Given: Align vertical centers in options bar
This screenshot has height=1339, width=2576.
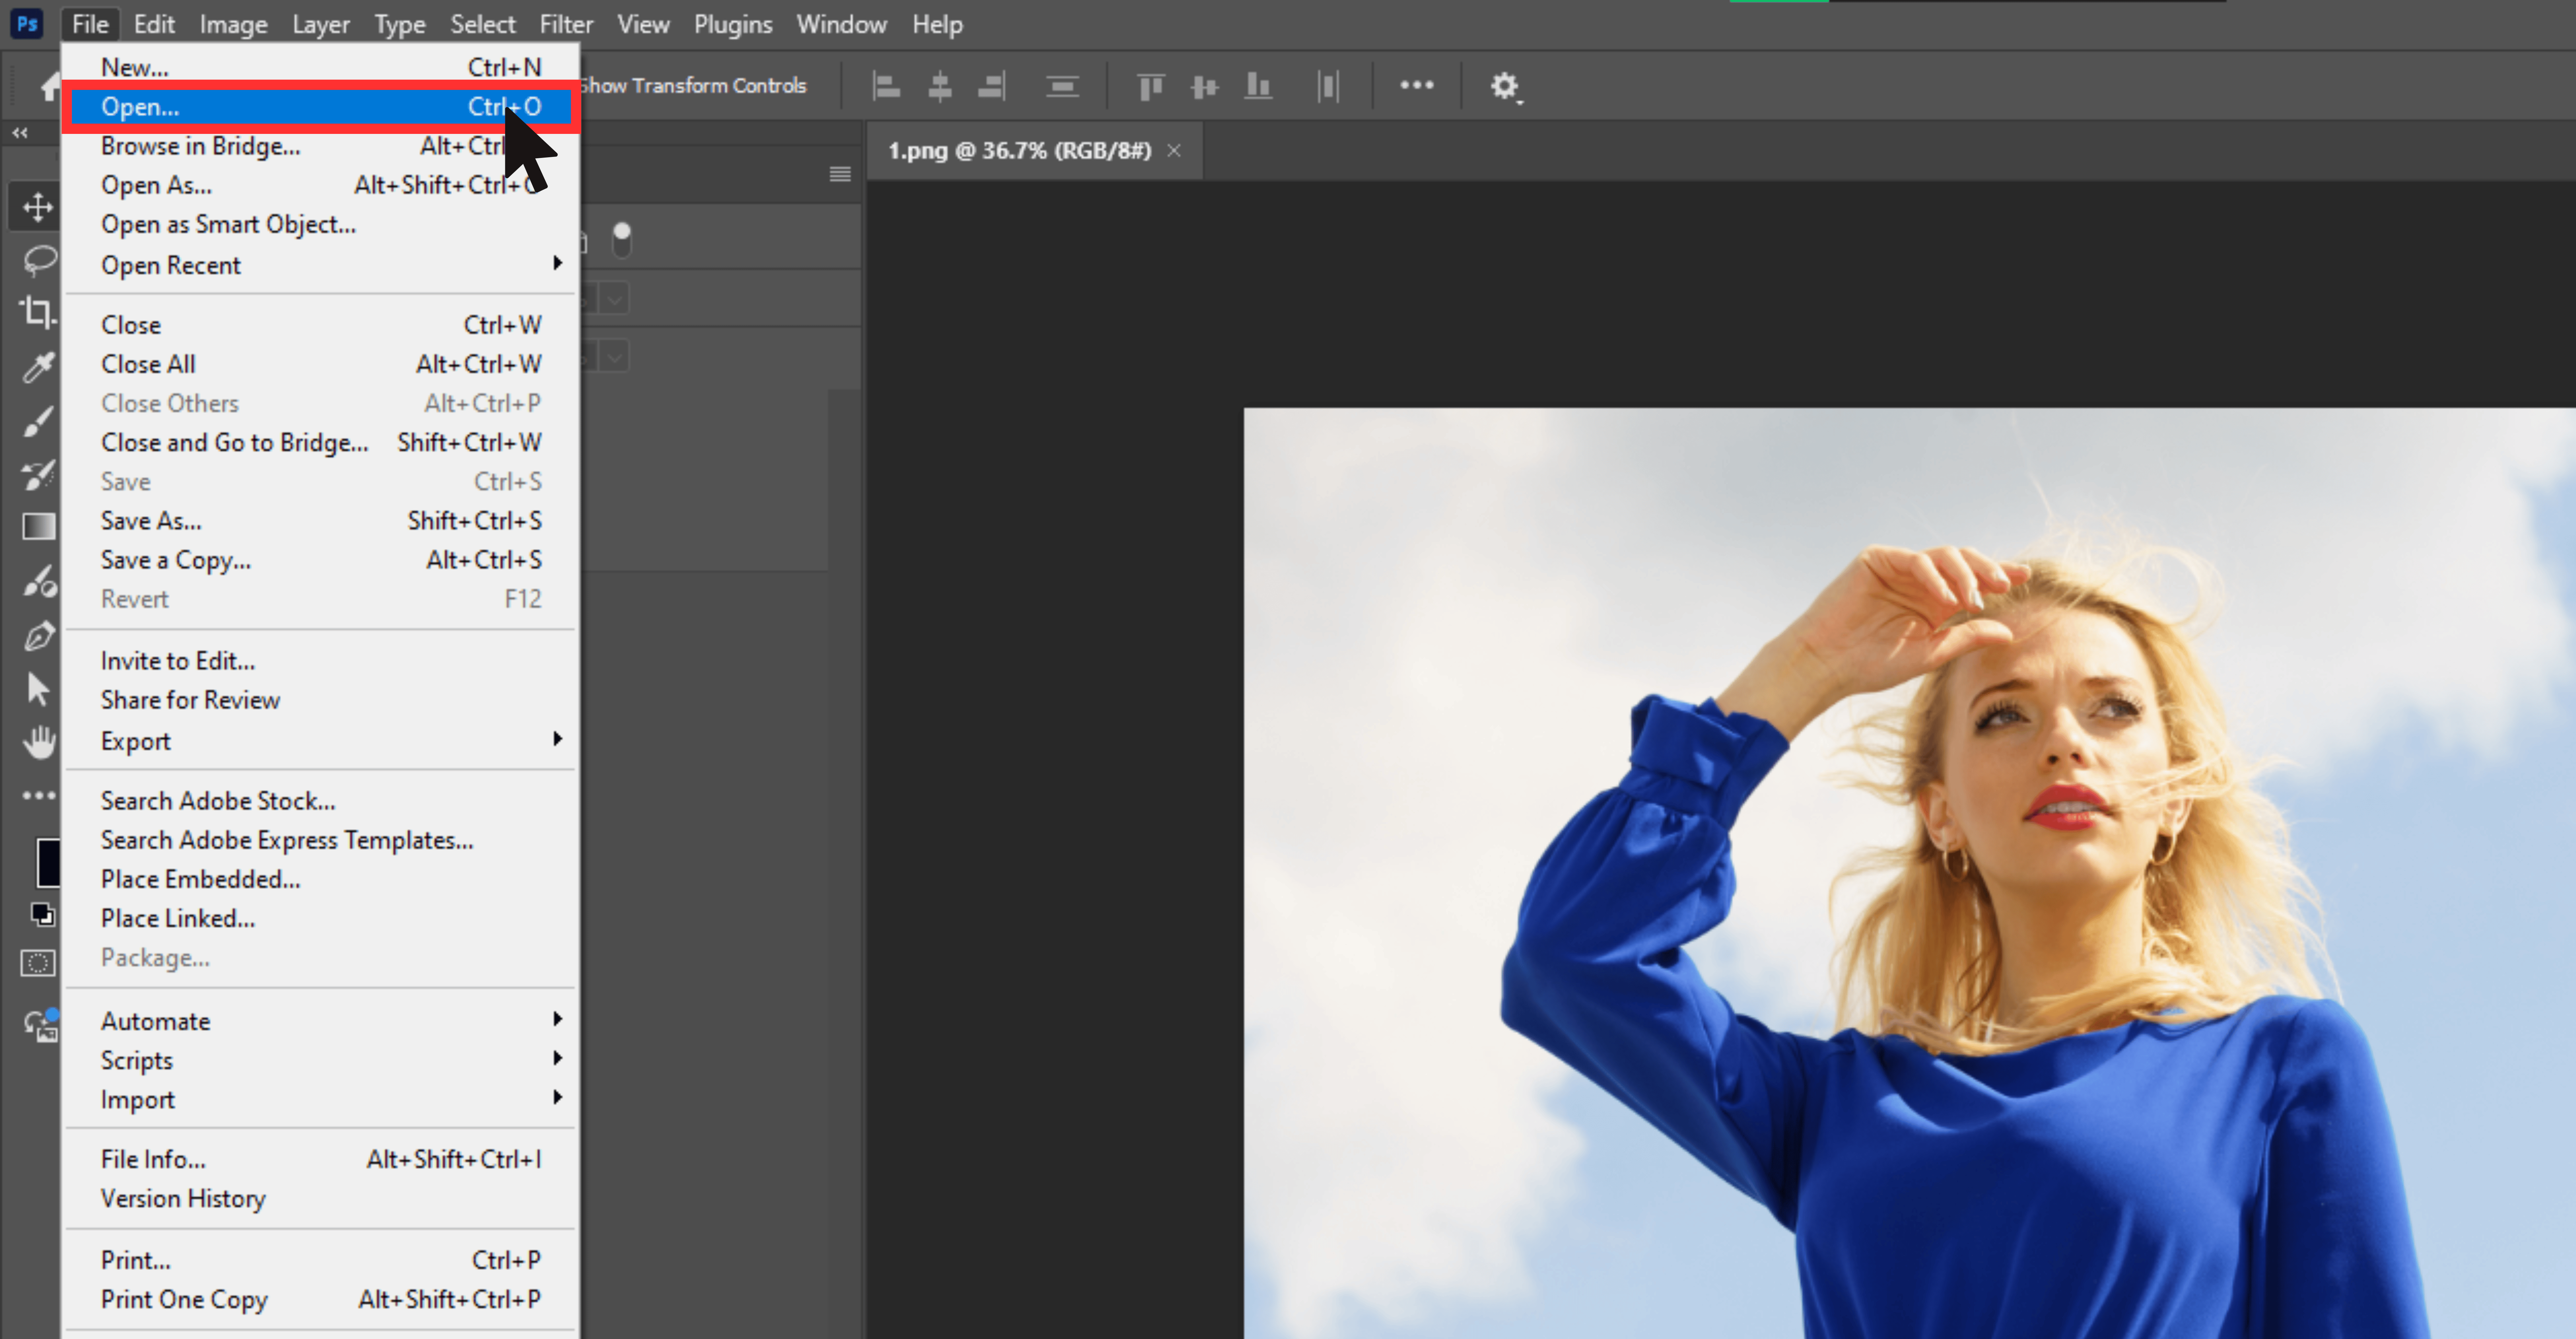Looking at the screenshot, I should (x=1205, y=87).
